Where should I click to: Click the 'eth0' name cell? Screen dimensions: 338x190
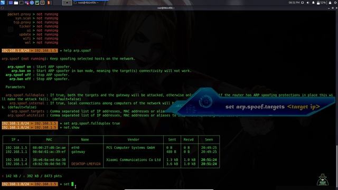coord(76,148)
